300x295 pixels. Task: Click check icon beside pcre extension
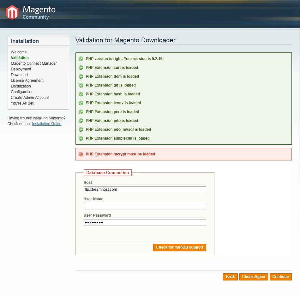(x=81, y=112)
